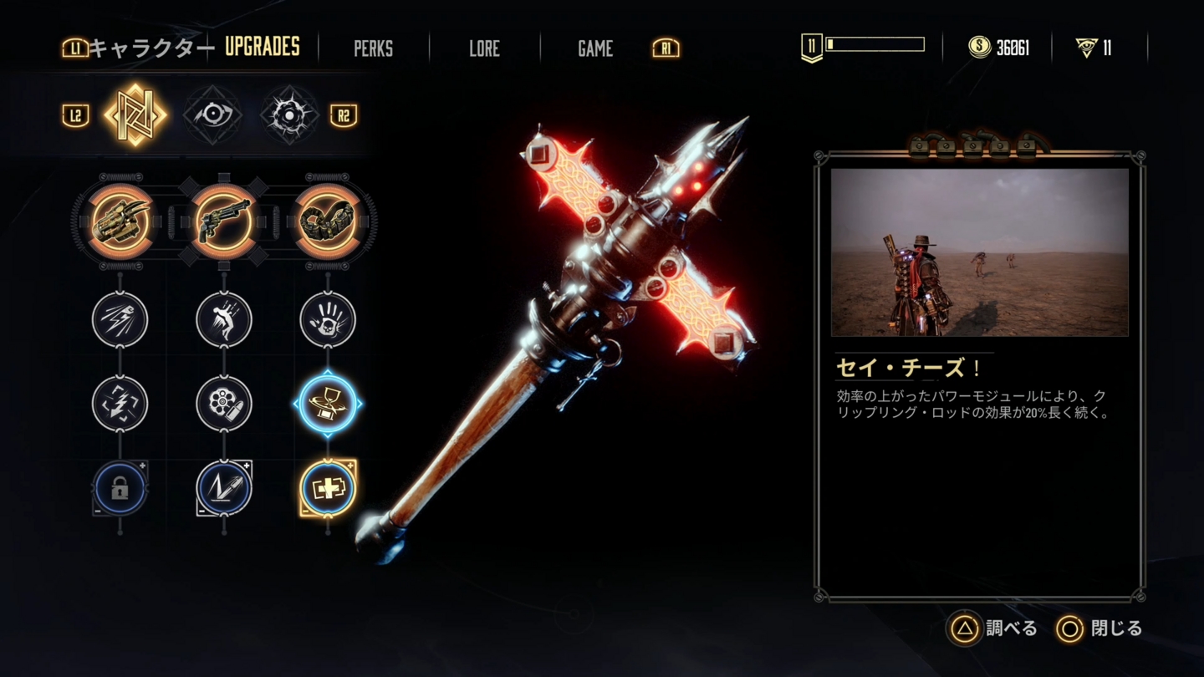Click the R1 next tab button

pos(666,48)
